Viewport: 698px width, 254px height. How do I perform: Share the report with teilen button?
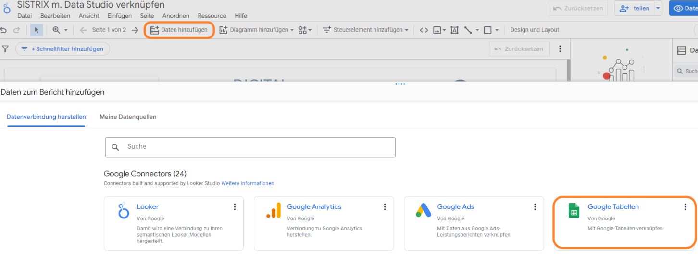click(x=635, y=8)
